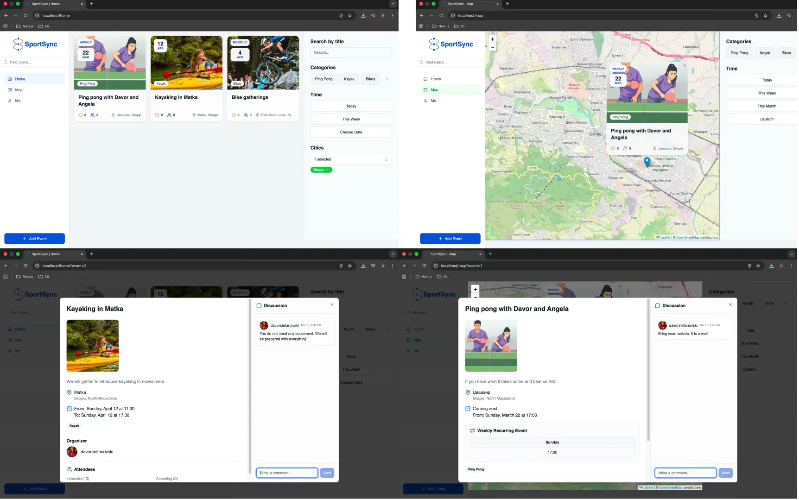Click heart icon in the Ping pong map popup

click(x=614, y=149)
